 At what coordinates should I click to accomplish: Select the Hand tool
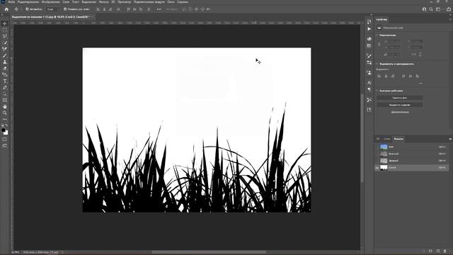(5, 106)
